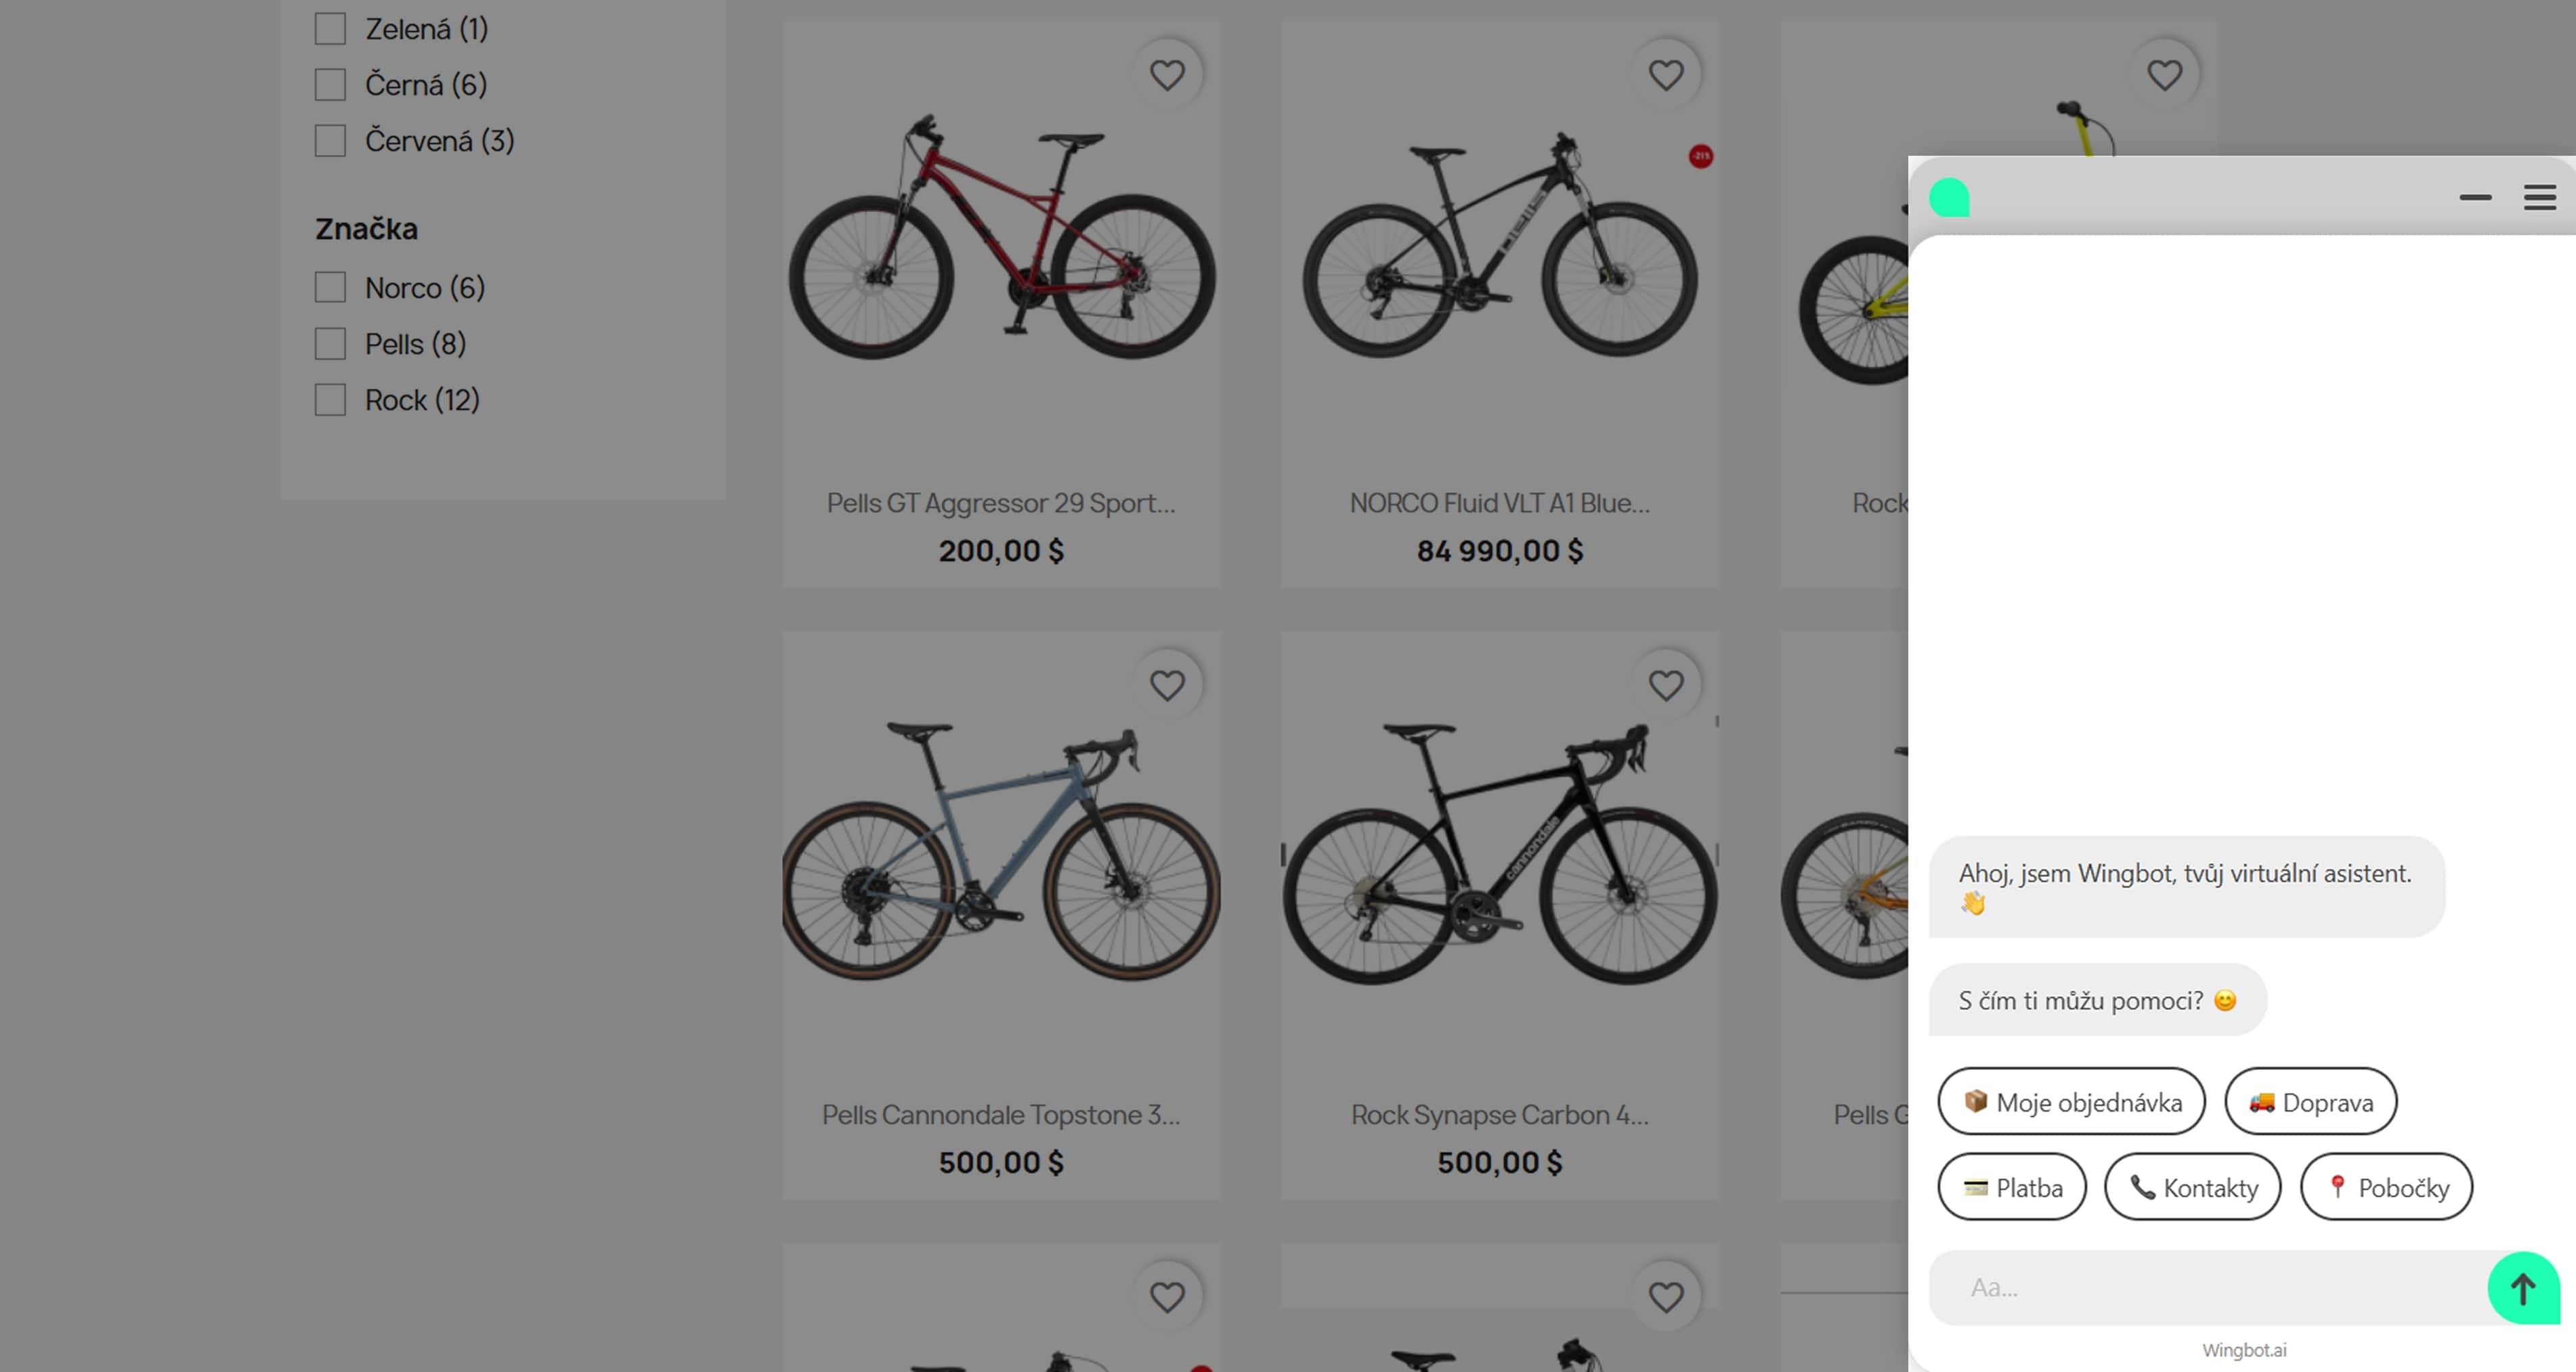Click the green Wingbot avatar icon

tap(1949, 197)
